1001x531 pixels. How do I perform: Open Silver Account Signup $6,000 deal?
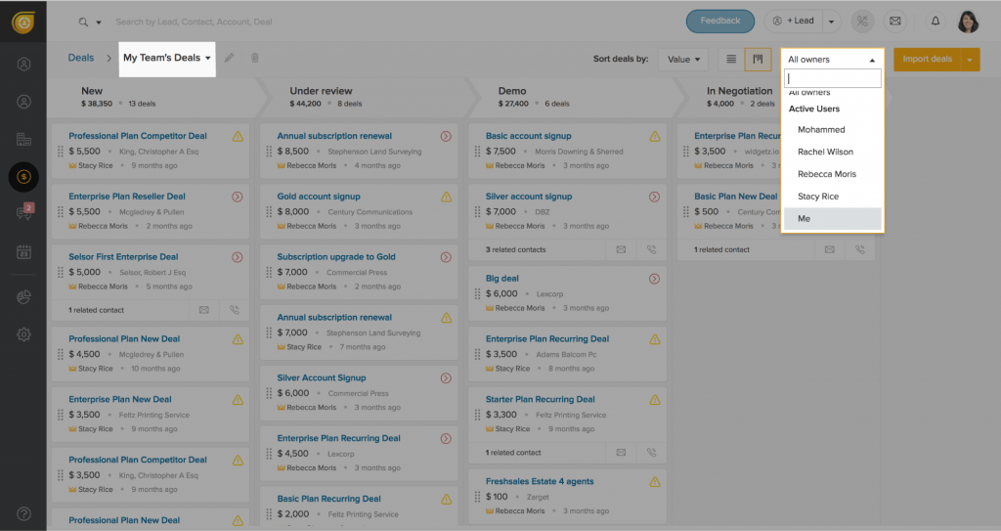[322, 378]
